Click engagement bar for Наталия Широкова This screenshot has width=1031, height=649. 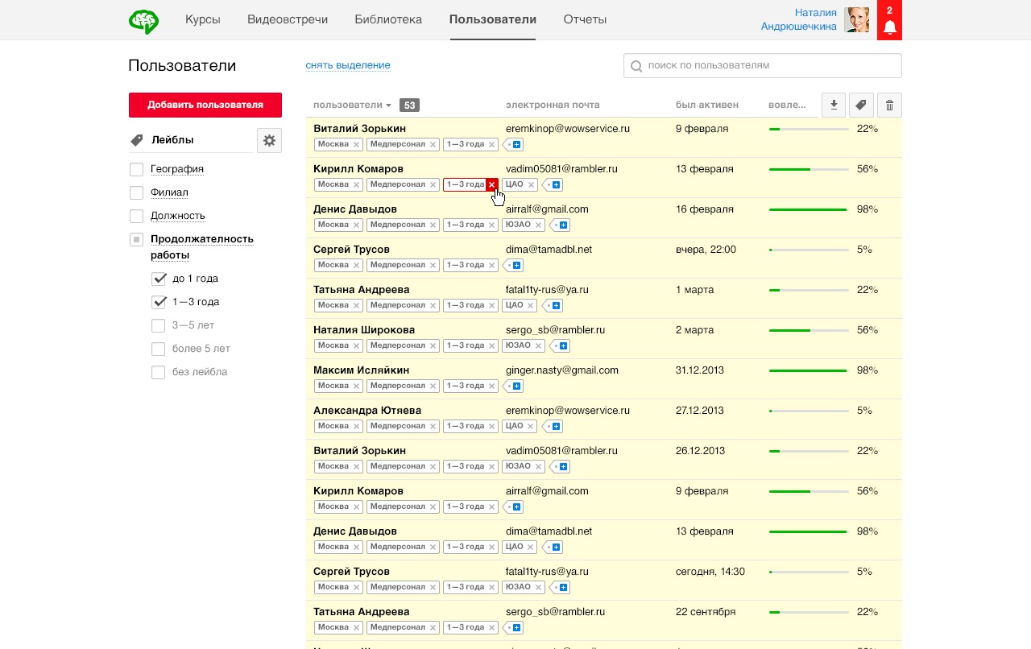click(x=809, y=330)
